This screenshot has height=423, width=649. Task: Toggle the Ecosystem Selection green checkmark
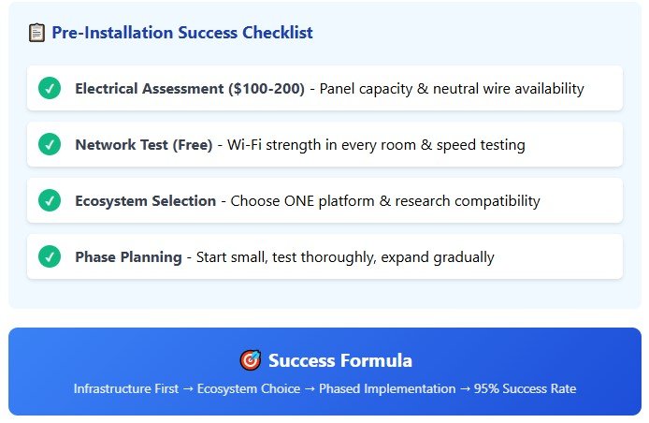click(x=50, y=200)
